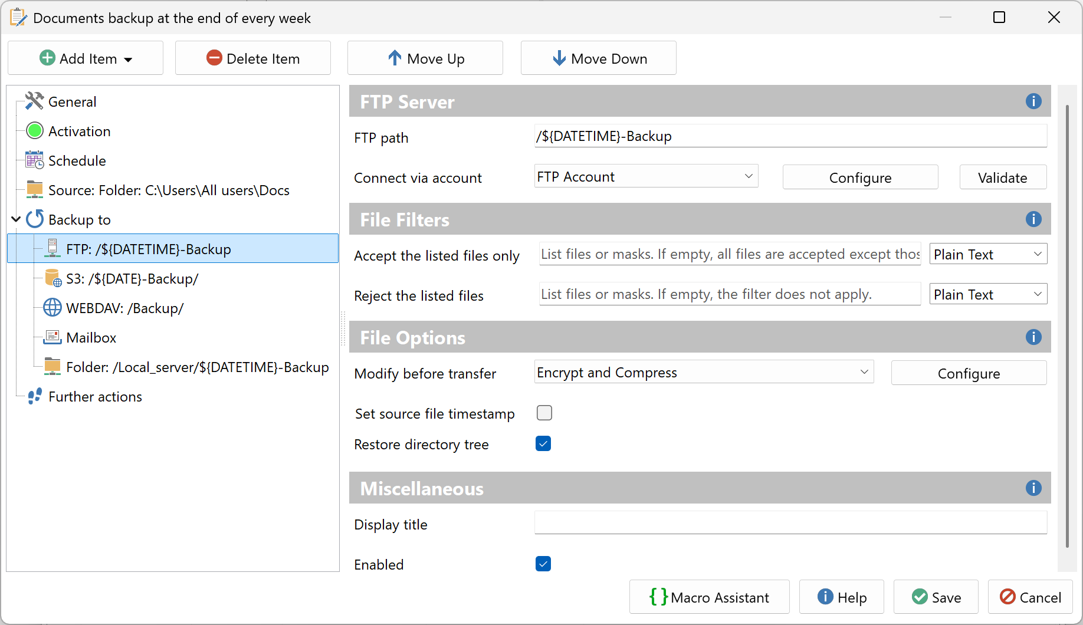The width and height of the screenshot is (1083, 625).
Task: Select General in the tree
Action: [x=72, y=101]
